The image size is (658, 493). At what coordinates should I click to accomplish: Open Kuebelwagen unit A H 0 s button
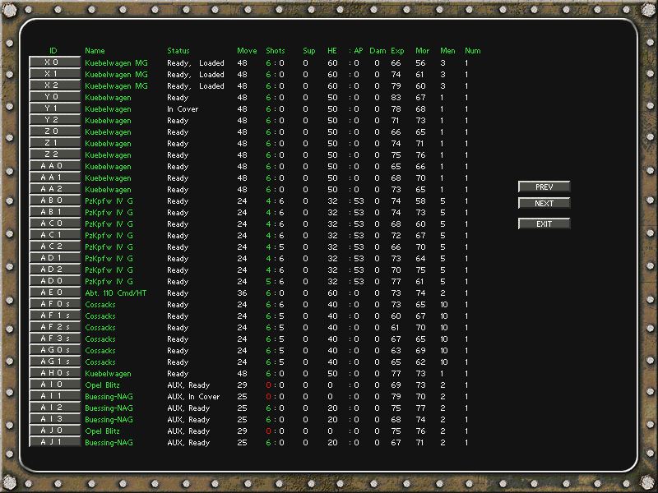click(54, 373)
